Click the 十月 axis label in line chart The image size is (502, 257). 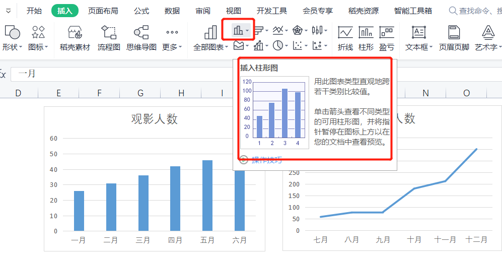pyautogui.click(x=414, y=240)
